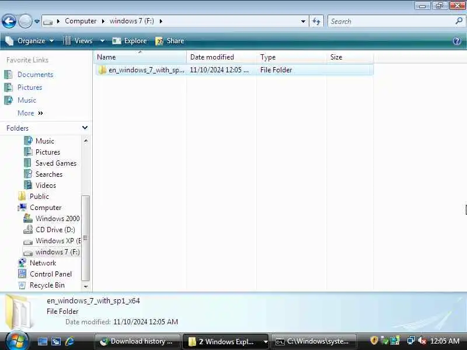
Task: Open Help with the question mark icon
Action: pyautogui.click(x=457, y=41)
